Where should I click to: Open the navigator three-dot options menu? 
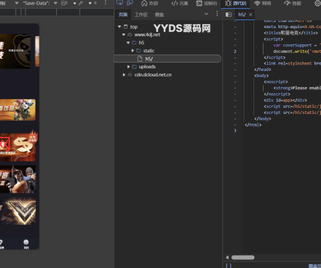(x=217, y=14)
